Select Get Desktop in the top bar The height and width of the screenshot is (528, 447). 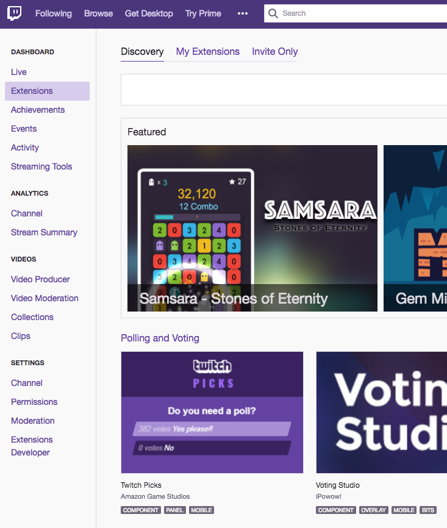[x=149, y=13]
